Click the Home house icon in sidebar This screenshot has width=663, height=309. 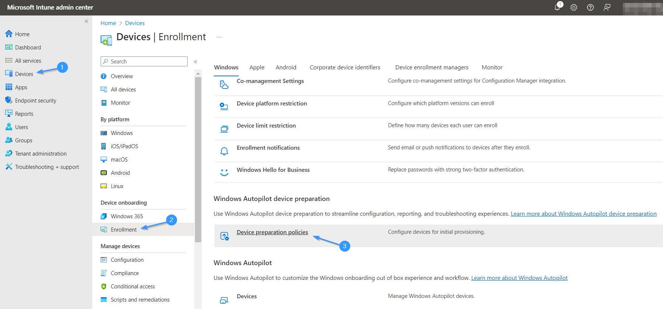click(x=9, y=34)
